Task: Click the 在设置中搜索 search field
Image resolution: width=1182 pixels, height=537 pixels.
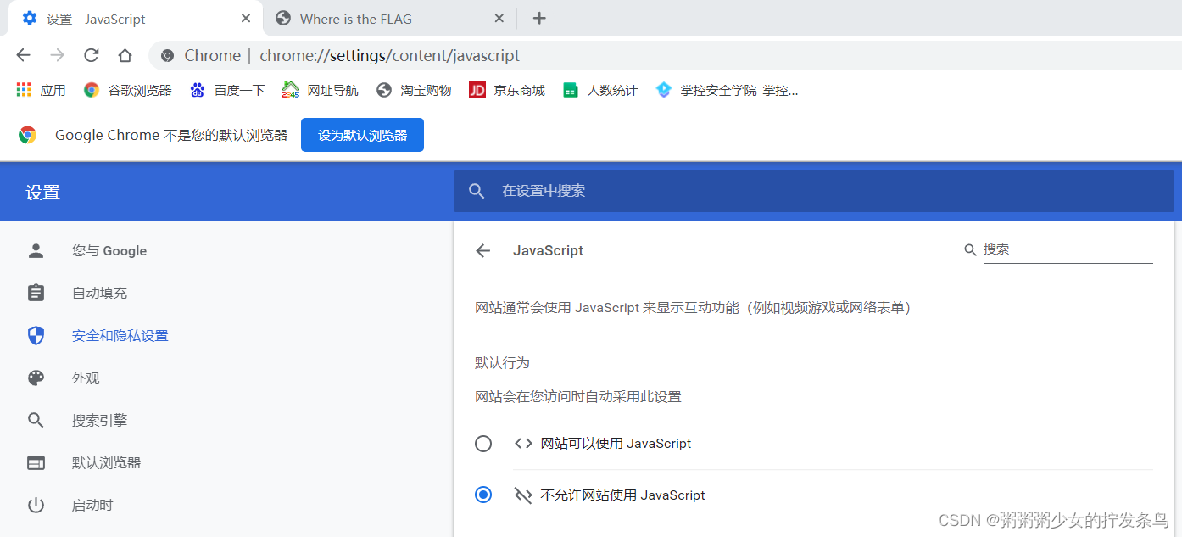Action: point(814,191)
